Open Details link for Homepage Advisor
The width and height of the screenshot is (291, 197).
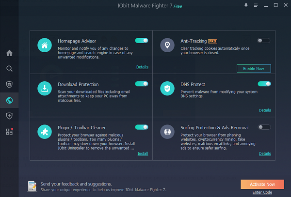click(x=142, y=67)
